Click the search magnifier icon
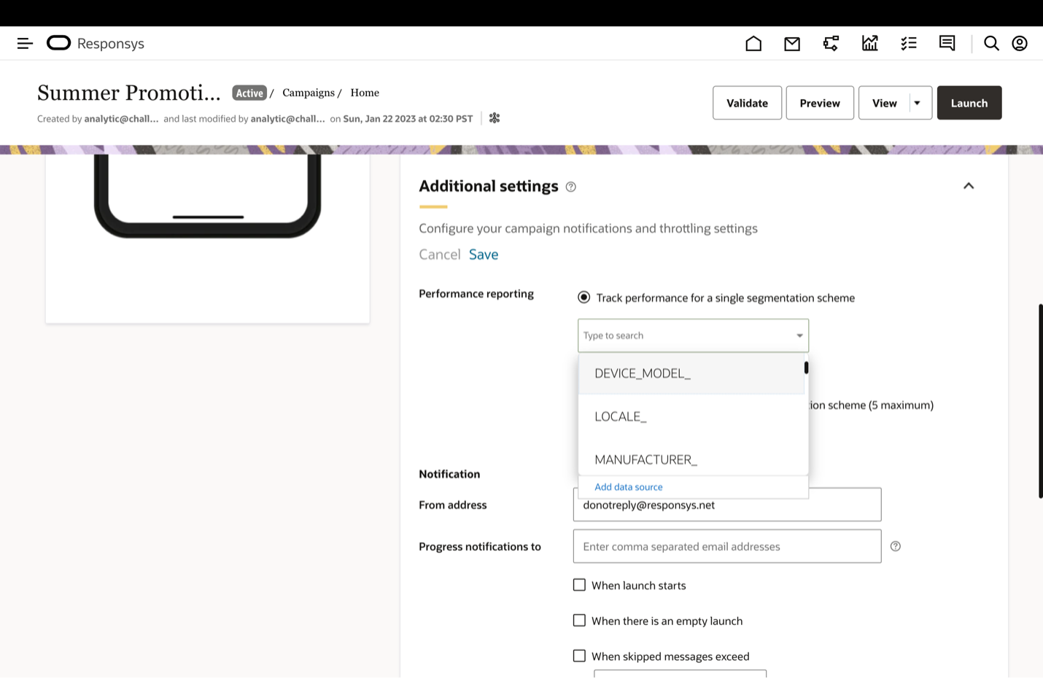Image resolution: width=1043 pixels, height=679 pixels. 991,44
